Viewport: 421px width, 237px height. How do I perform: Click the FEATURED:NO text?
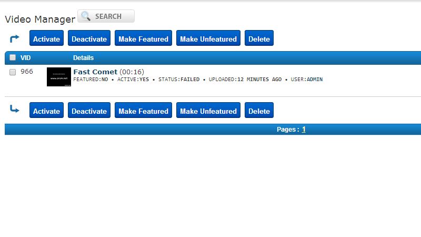click(x=91, y=80)
